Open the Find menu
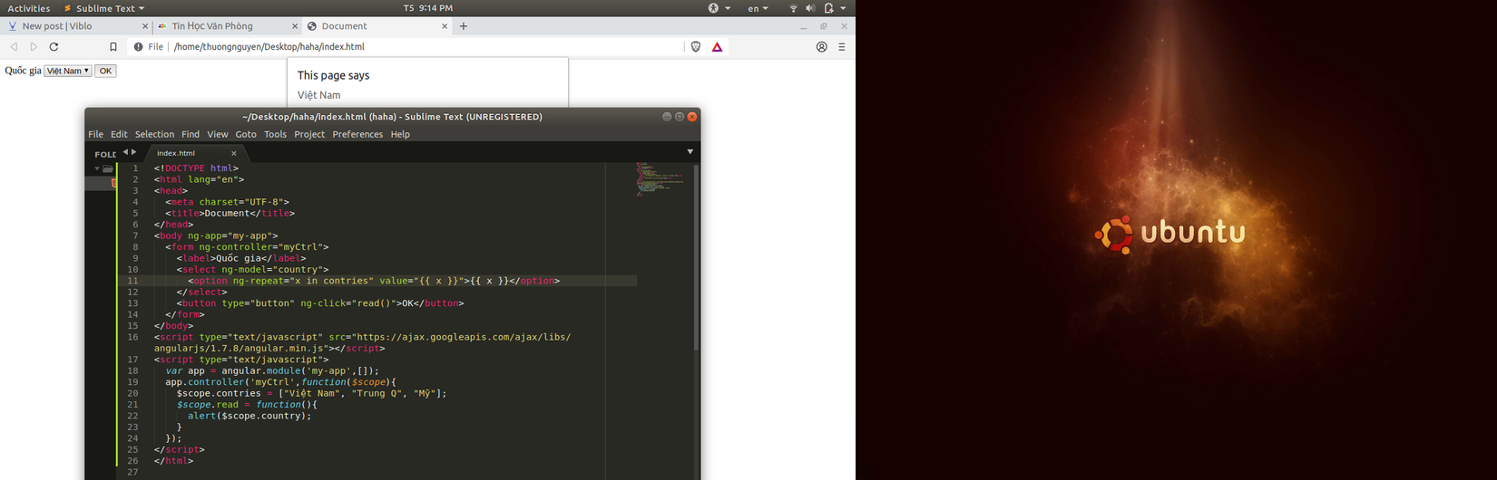This screenshot has height=480, width=1497. [191, 134]
